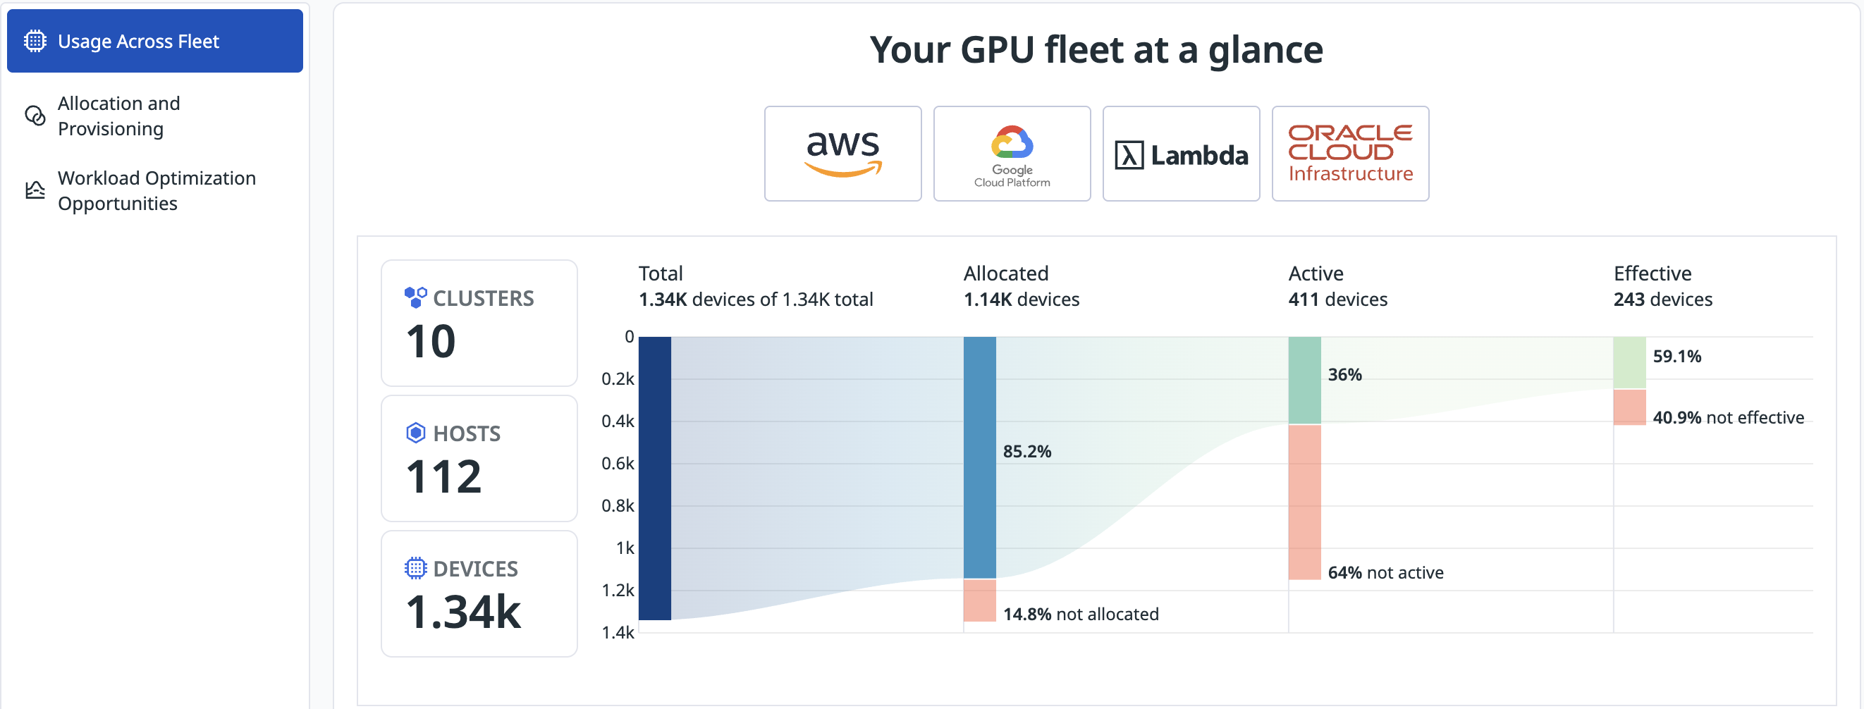The width and height of the screenshot is (1864, 709).
Task: Click the Hosts hexagon icon
Action: 415,433
